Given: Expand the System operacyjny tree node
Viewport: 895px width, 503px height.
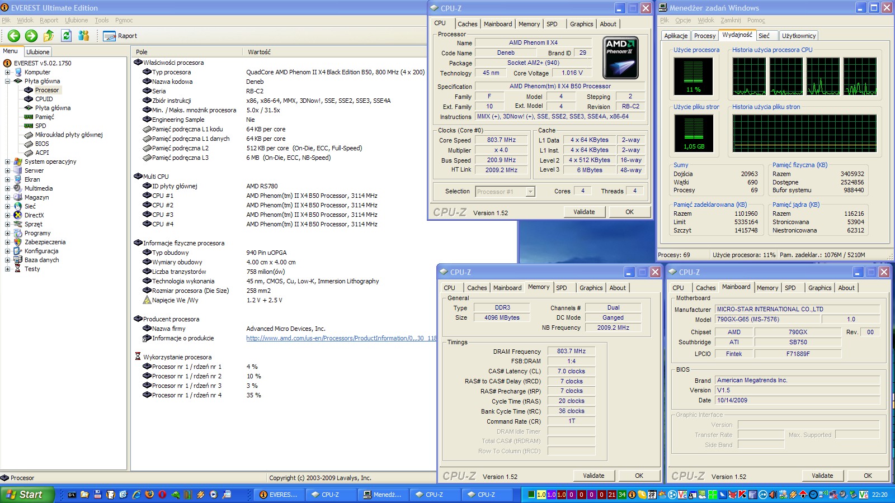Looking at the screenshot, I should click(x=7, y=162).
